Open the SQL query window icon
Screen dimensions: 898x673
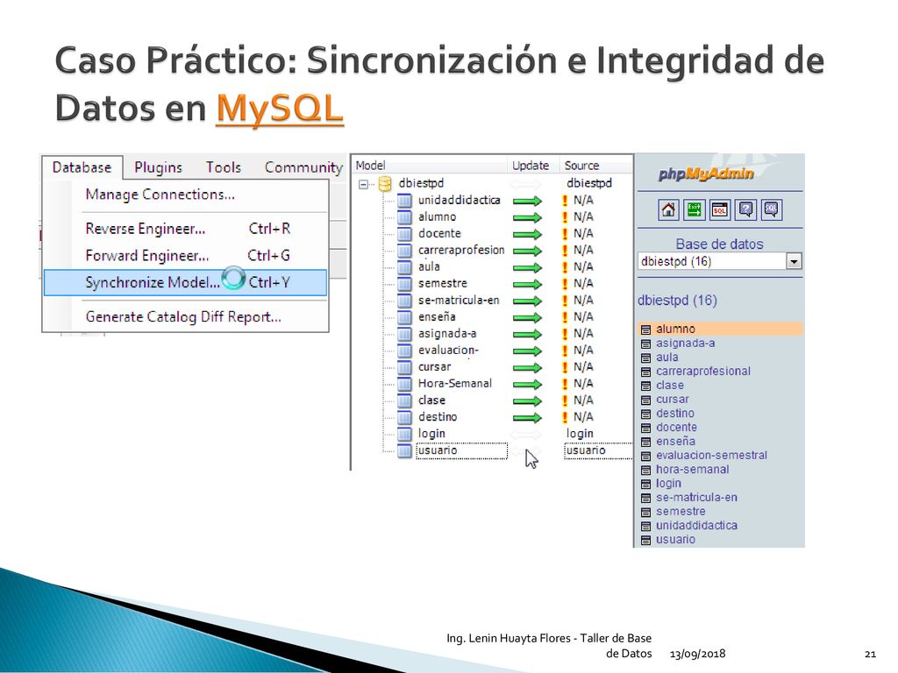point(720,209)
